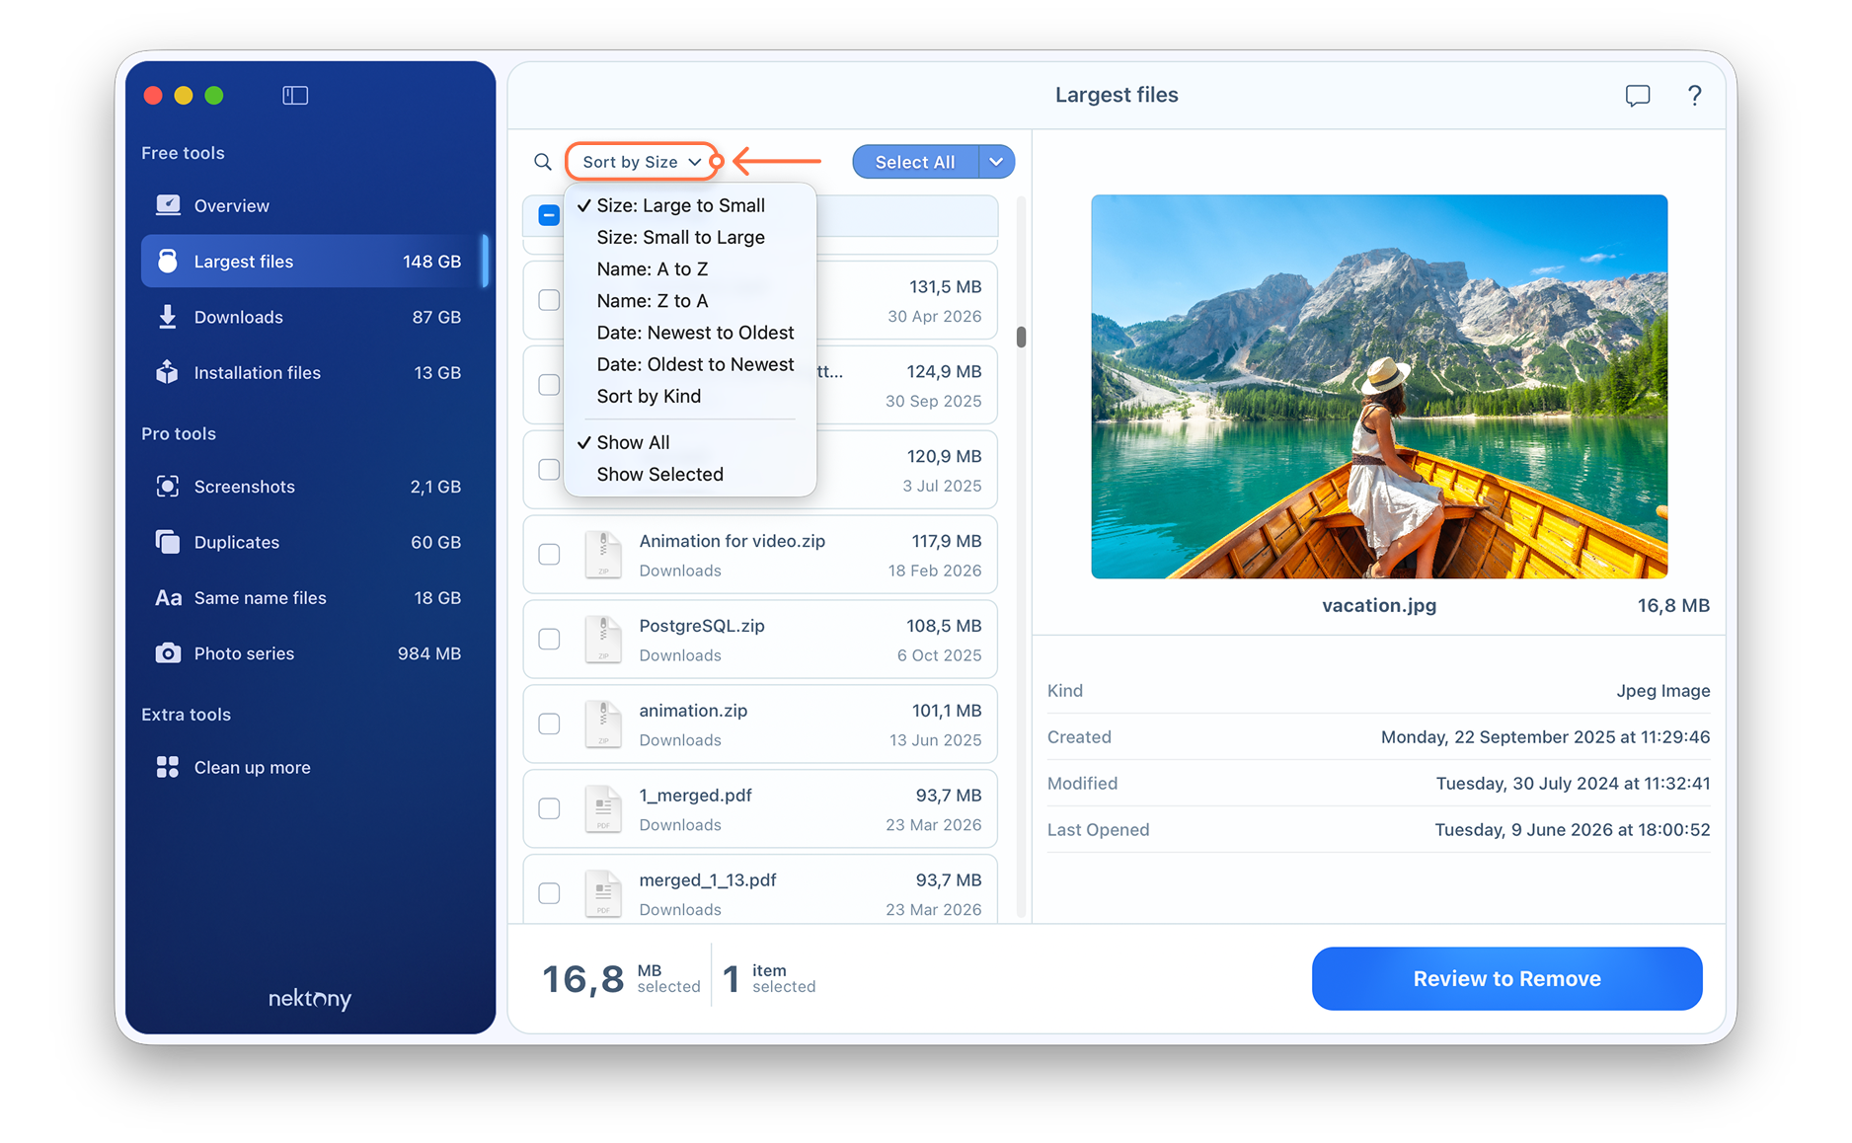The width and height of the screenshot is (1852, 1143).
Task: Click the Installation files box icon
Action: click(168, 372)
